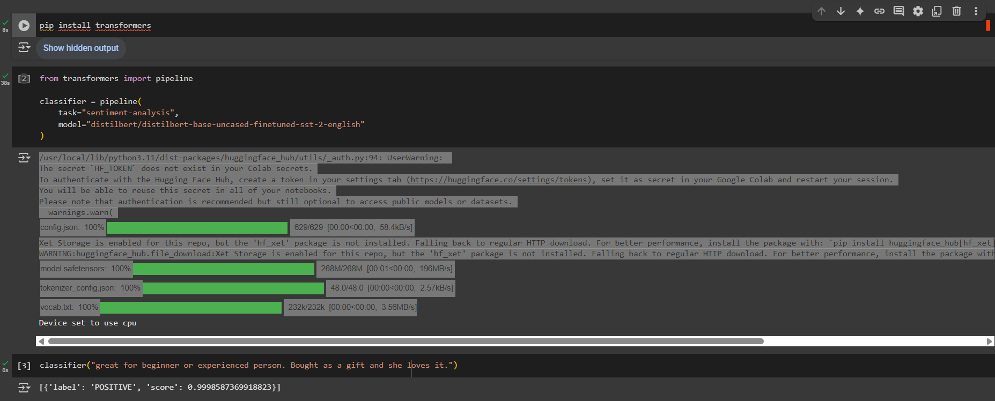
Task: Open the cell editor settings gear
Action: tap(918, 11)
